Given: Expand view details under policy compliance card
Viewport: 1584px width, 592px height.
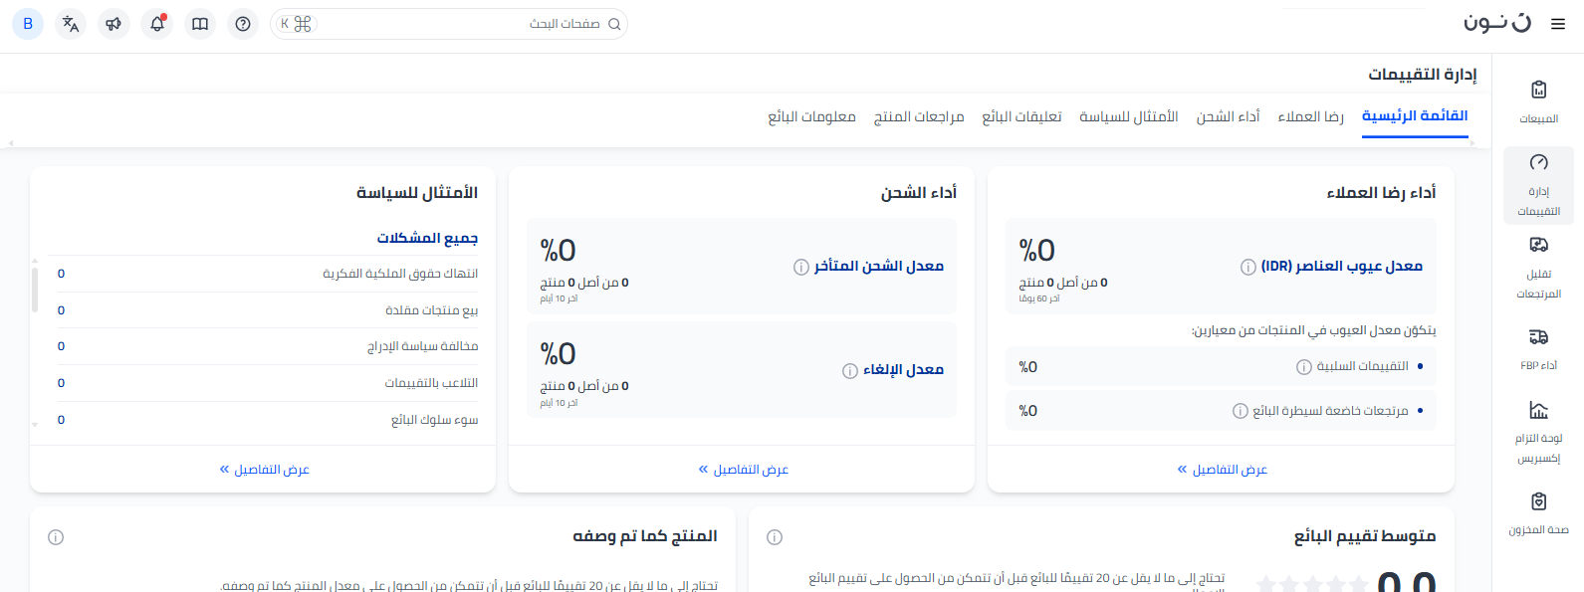Looking at the screenshot, I should coord(264,470).
